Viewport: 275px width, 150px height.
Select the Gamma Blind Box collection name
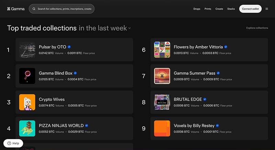[x=56, y=73]
